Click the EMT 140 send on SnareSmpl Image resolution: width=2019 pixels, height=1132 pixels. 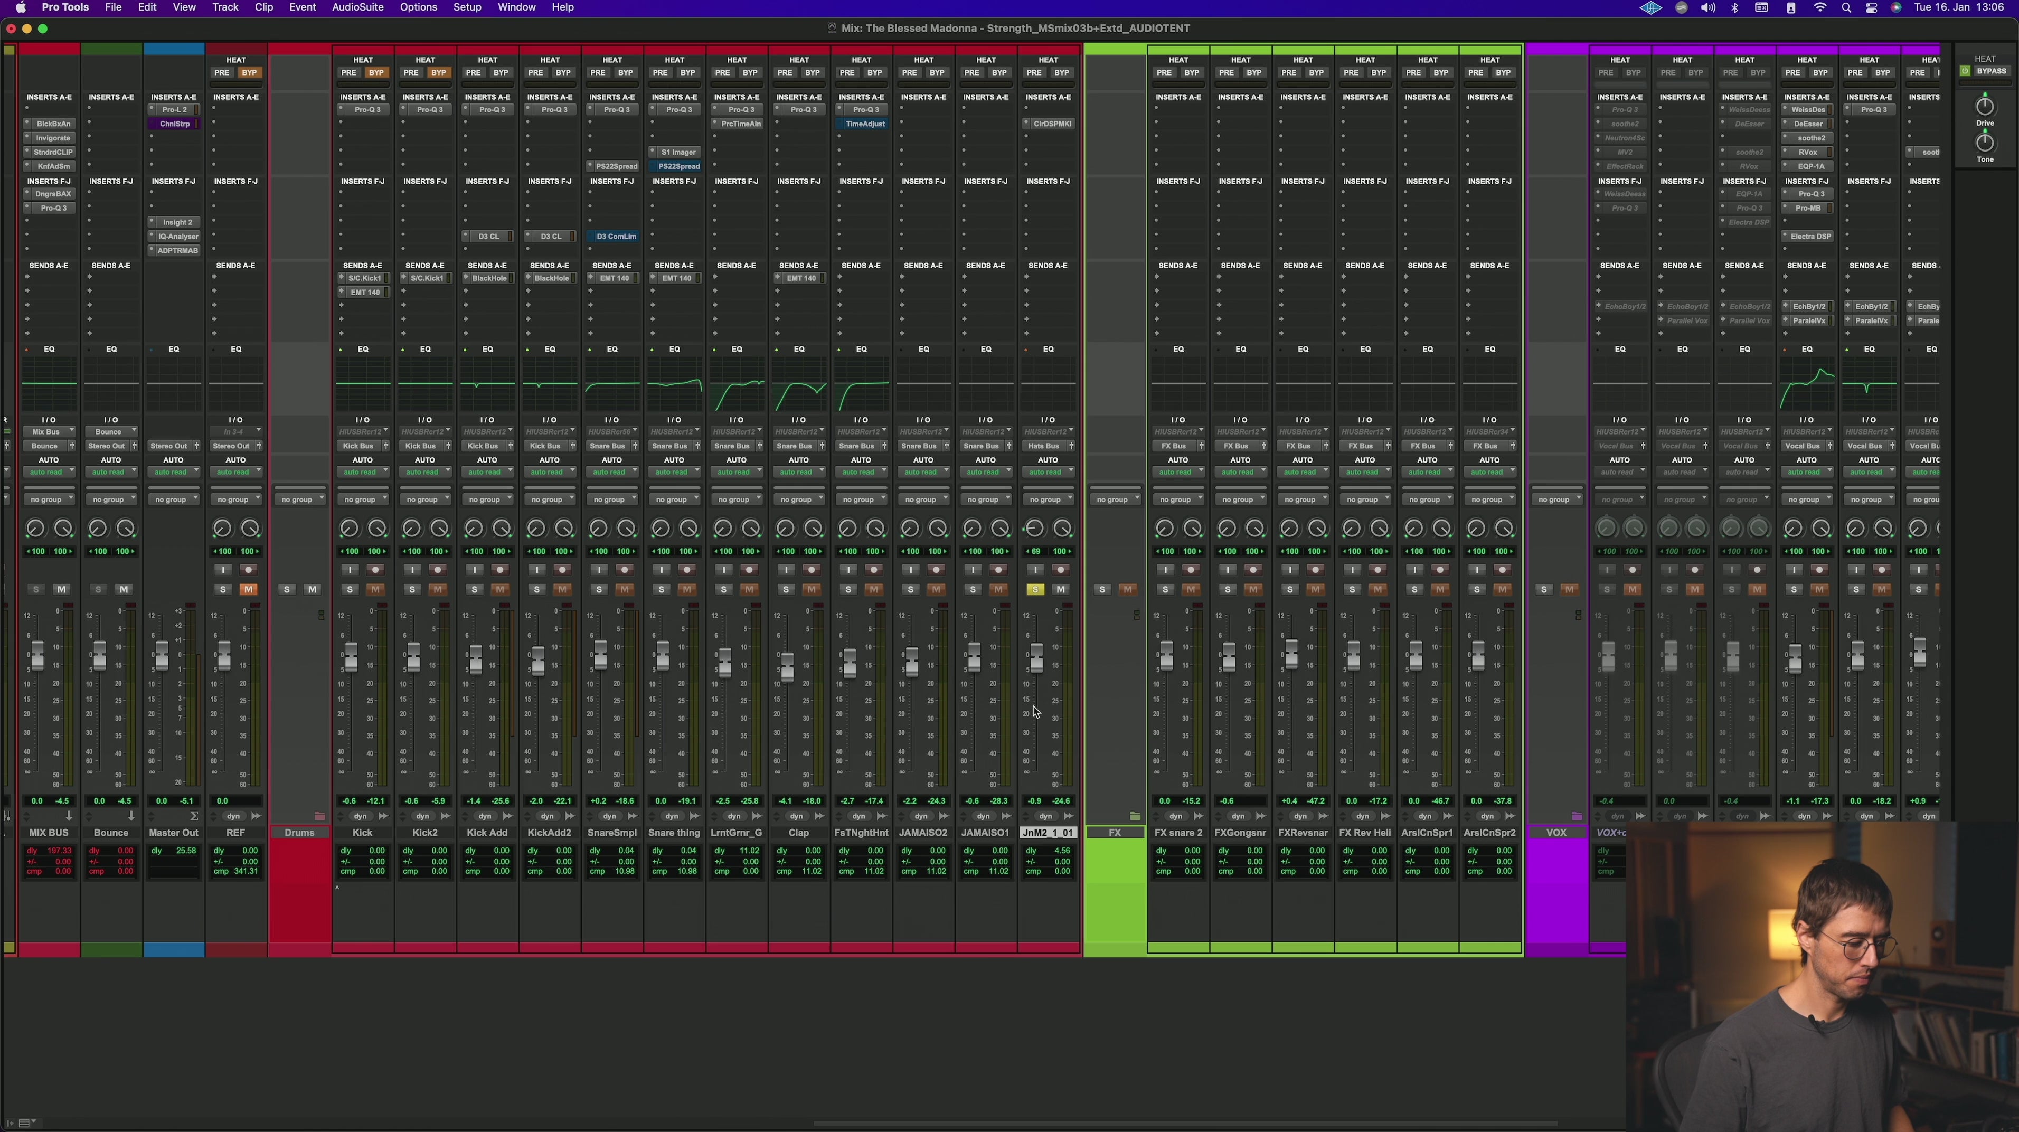(614, 278)
